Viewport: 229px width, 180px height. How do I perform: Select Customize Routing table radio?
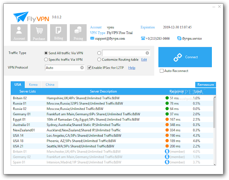(99, 60)
